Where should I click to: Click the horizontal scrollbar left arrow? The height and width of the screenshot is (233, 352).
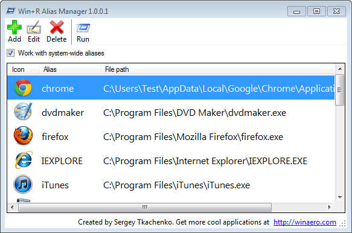[x=12, y=207]
